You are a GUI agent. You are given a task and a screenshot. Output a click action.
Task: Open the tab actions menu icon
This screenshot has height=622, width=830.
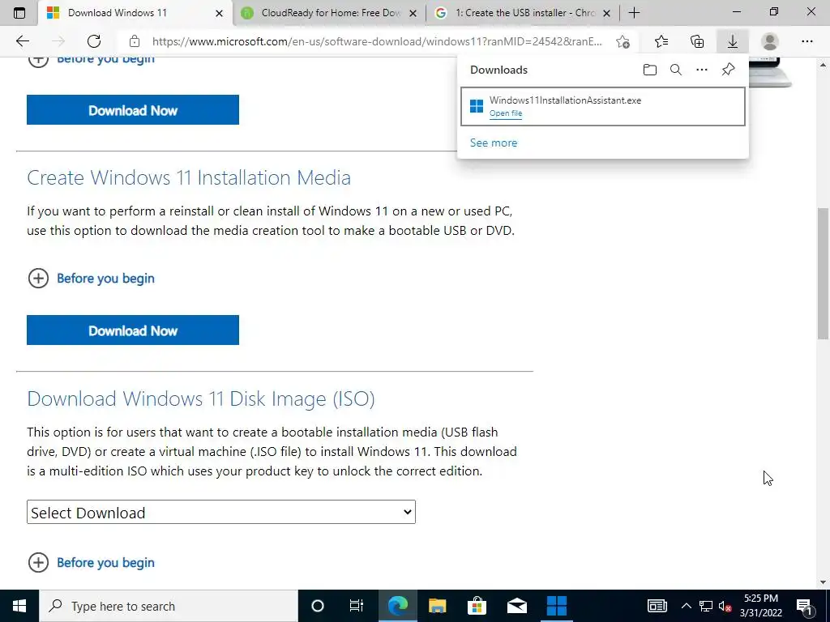point(19,13)
